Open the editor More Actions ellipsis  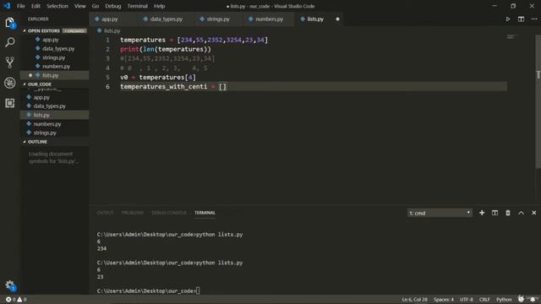pyautogui.click(x=533, y=19)
